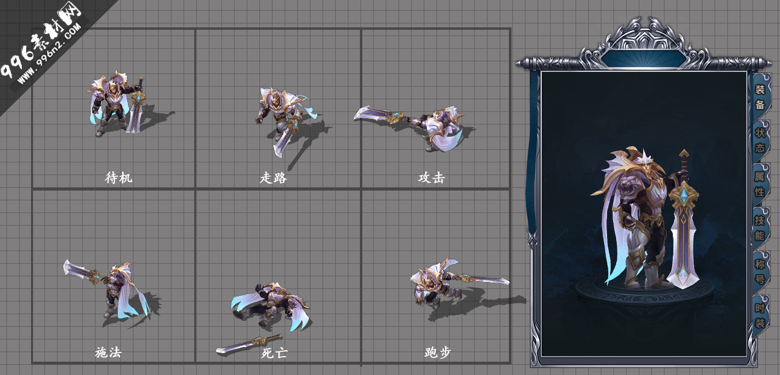This screenshot has height=375, width=780.
Task: Click the 攻击 label text
Action: tap(432, 178)
